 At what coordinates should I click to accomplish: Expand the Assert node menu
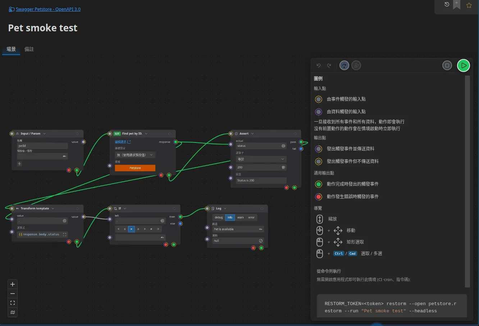tap(252, 133)
